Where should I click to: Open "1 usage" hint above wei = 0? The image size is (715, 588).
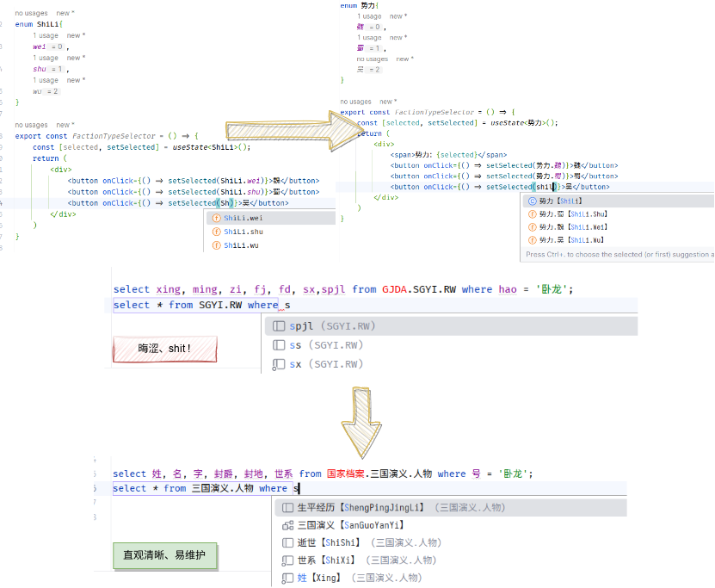click(46, 35)
